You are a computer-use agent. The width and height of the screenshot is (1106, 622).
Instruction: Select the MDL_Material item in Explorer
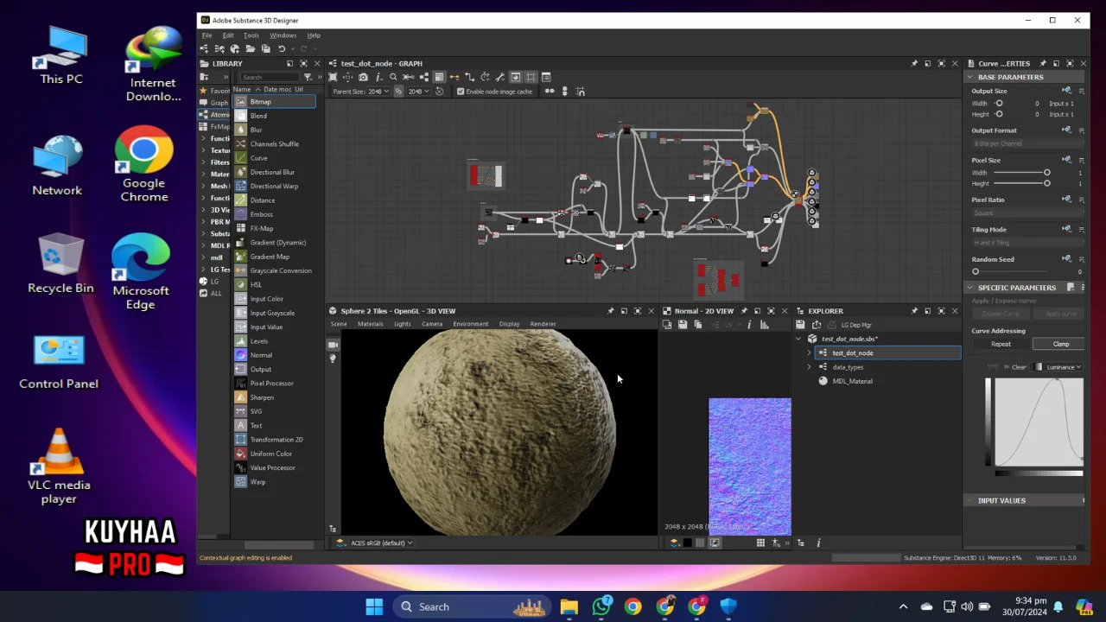coord(852,381)
